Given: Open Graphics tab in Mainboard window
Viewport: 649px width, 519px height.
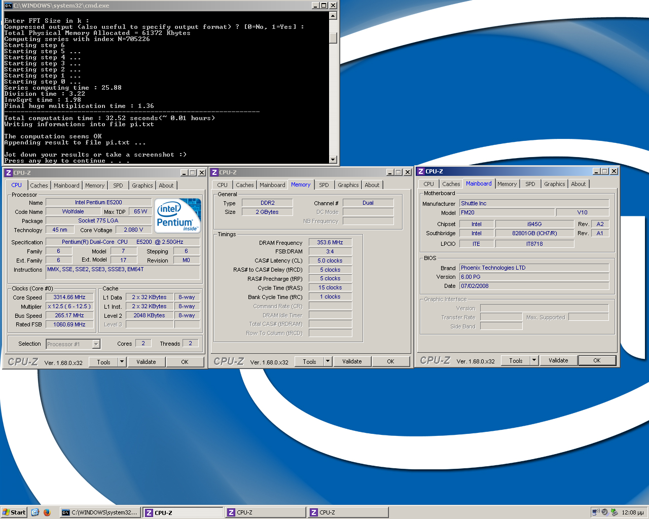Looking at the screenshot, I should [555, 184].
